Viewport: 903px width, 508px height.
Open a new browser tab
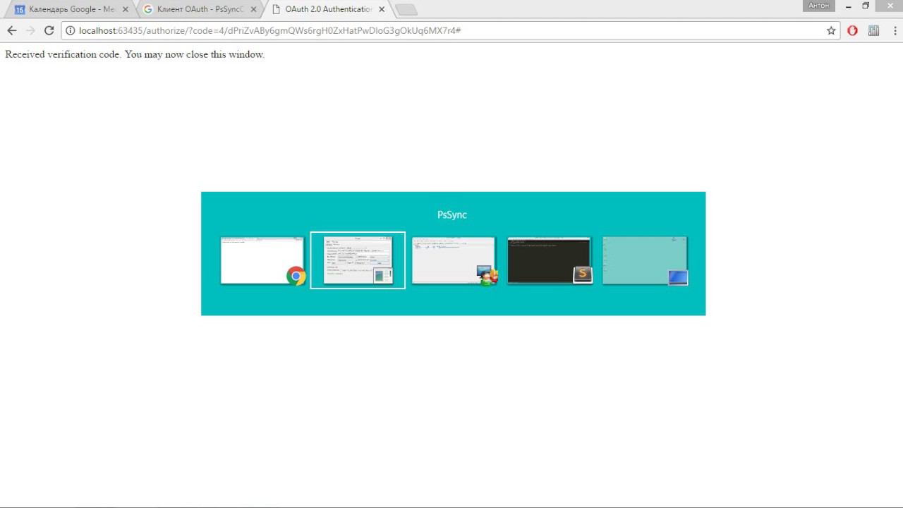click(406, 10)
